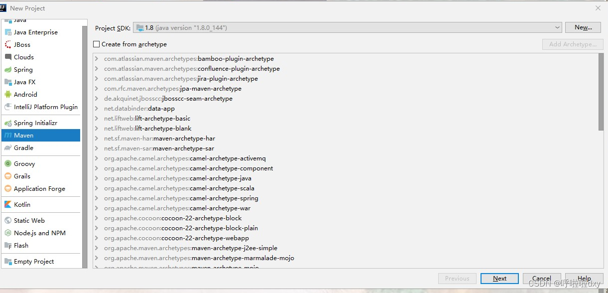The height and width of the screenshot is (293, 608).
Task: Click the IntelliJ Platform Plugin icon
Action: pos(8,107)
